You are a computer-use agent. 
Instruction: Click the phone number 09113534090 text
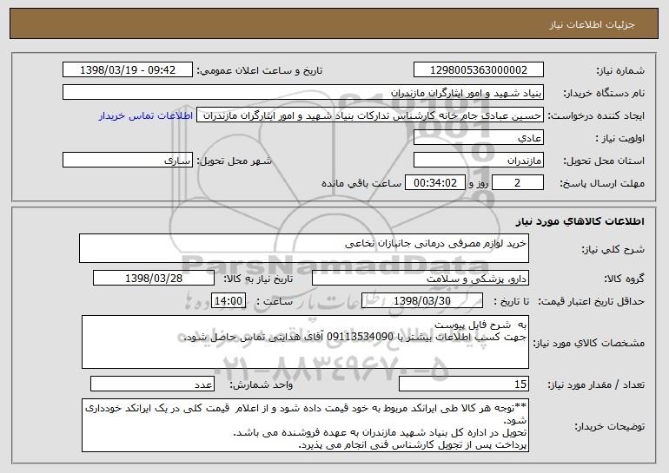(360, 337)
